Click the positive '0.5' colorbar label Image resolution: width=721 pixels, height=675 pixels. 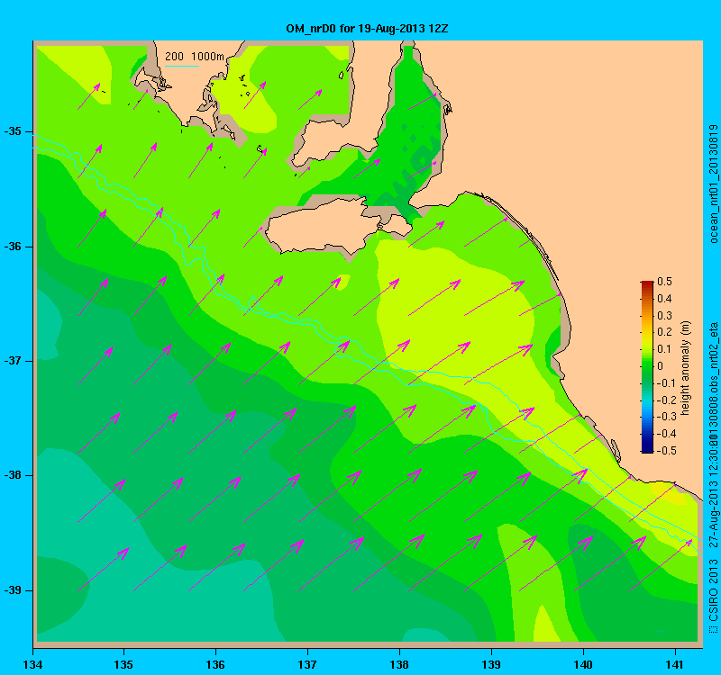[664, 282]
